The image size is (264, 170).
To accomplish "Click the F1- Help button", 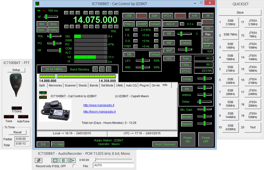I will point(57,144).
